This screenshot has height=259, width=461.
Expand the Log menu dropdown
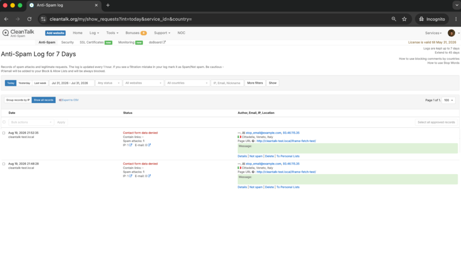click(x=94, y=33)
